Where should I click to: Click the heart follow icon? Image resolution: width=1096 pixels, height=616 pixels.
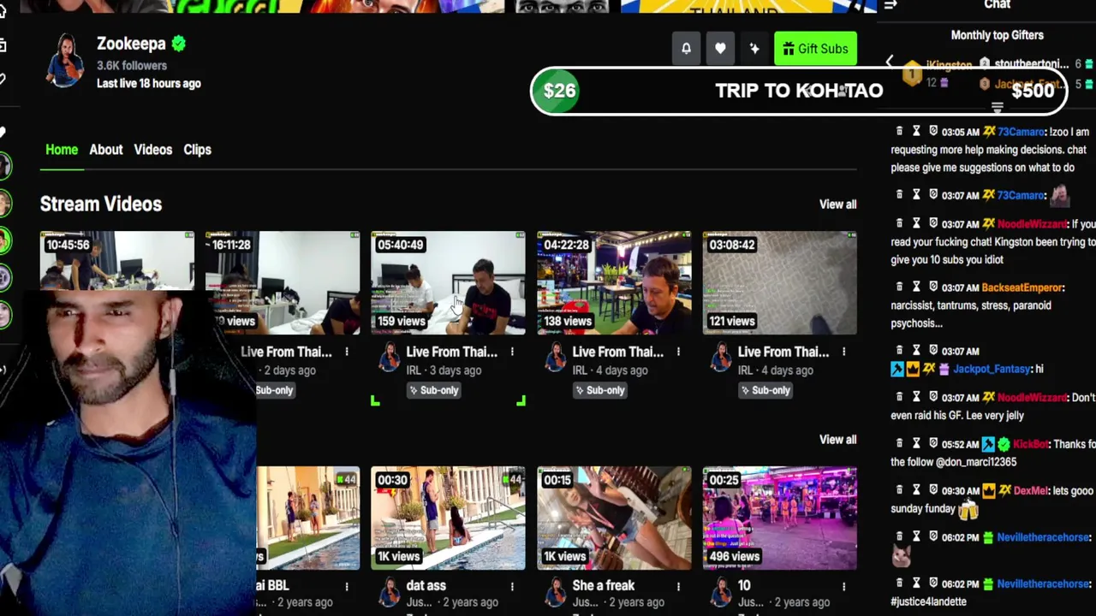[720, 49]
